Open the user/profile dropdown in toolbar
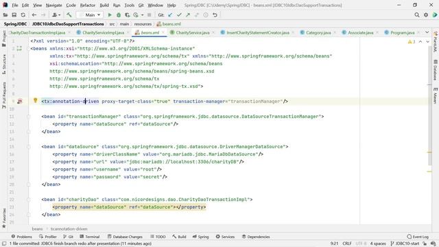Image resolution: width=439 pixels, height=247 pixels. [56, 15]
